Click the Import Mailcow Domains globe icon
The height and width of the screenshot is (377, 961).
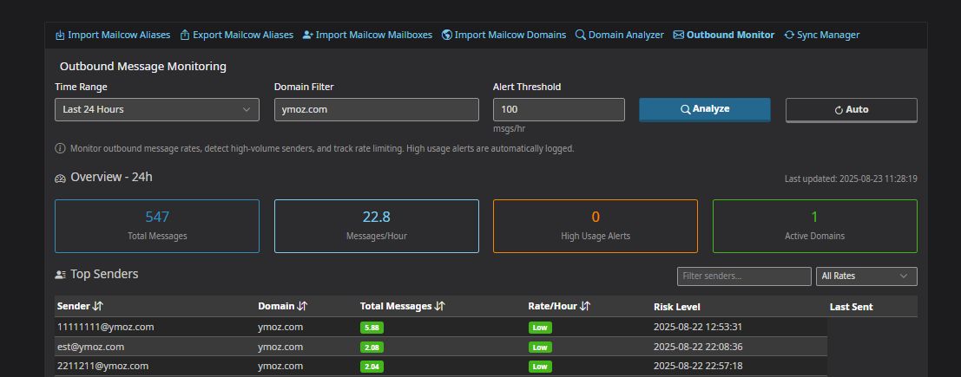click(x=447, y=36)
